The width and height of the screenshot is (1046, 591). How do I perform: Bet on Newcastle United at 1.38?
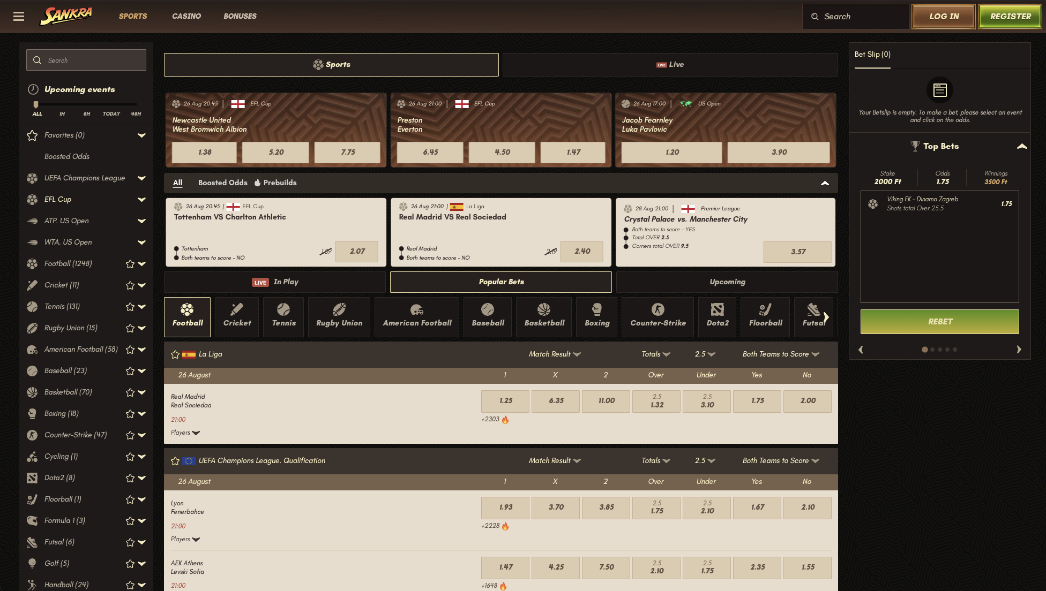click(204, 153)
